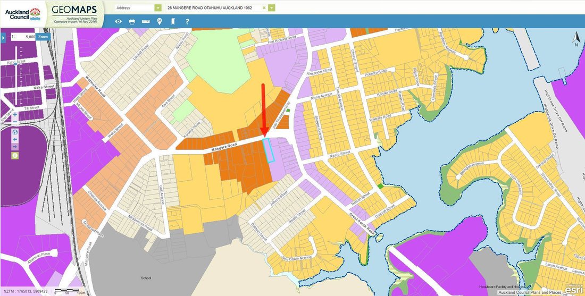Select the ruler measure tool
Image resolution: width=585 pixels, height=296 pixels.
coord(146,22)
